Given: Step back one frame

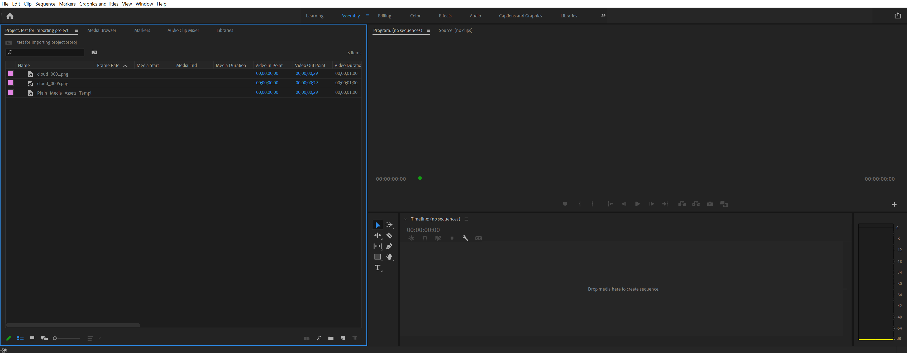Looking at the screenshot, I should (624, 204).
